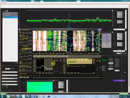Open the Help menu
Screen dimensions: 130x98
(4, 3)
